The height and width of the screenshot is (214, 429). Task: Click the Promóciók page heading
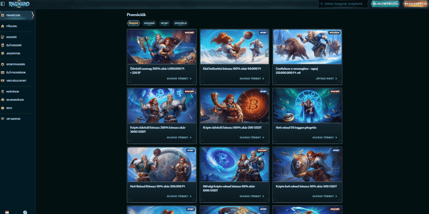[136, 15]
